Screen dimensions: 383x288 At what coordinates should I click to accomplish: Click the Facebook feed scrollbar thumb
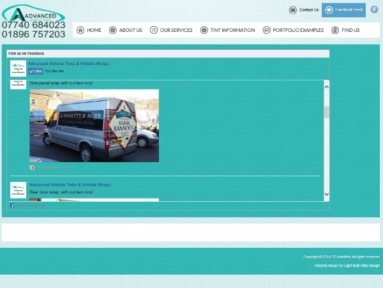point(326,112)
